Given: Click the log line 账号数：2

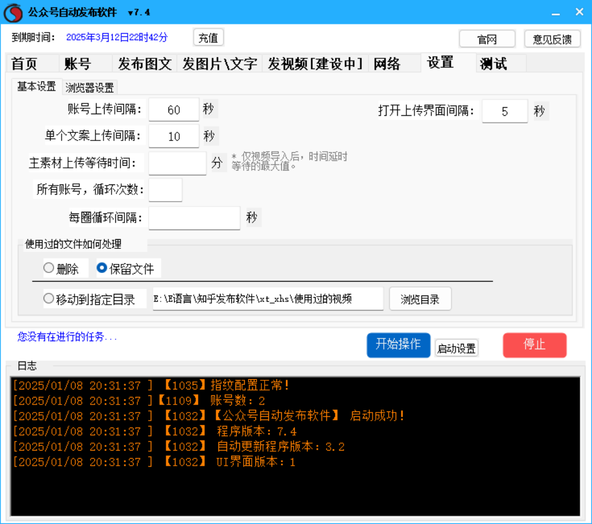Looking at the screenshot, I should coord(139,400).
